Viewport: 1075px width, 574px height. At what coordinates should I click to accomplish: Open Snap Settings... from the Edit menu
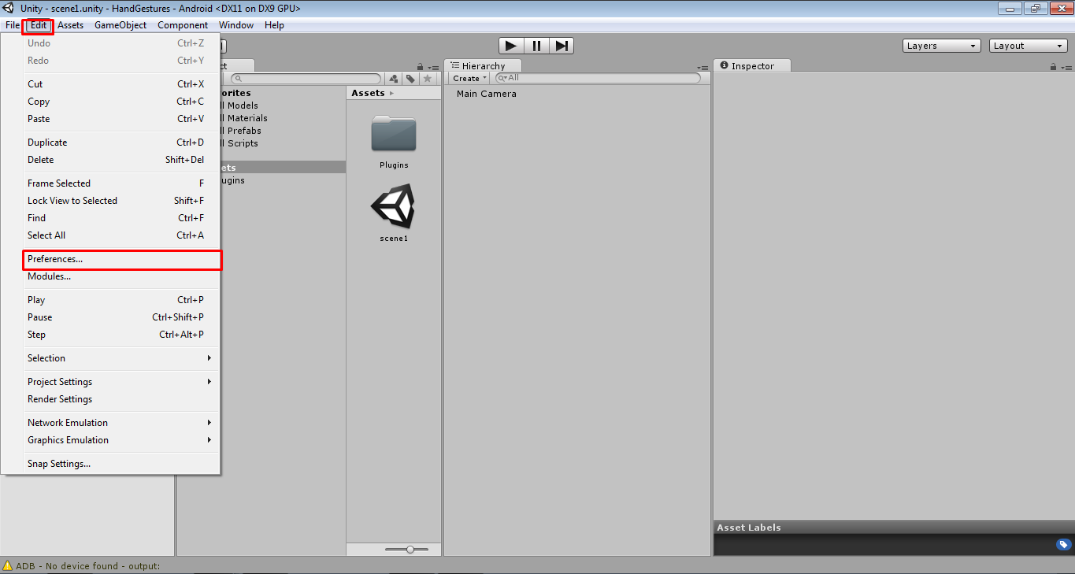[122, 464]
